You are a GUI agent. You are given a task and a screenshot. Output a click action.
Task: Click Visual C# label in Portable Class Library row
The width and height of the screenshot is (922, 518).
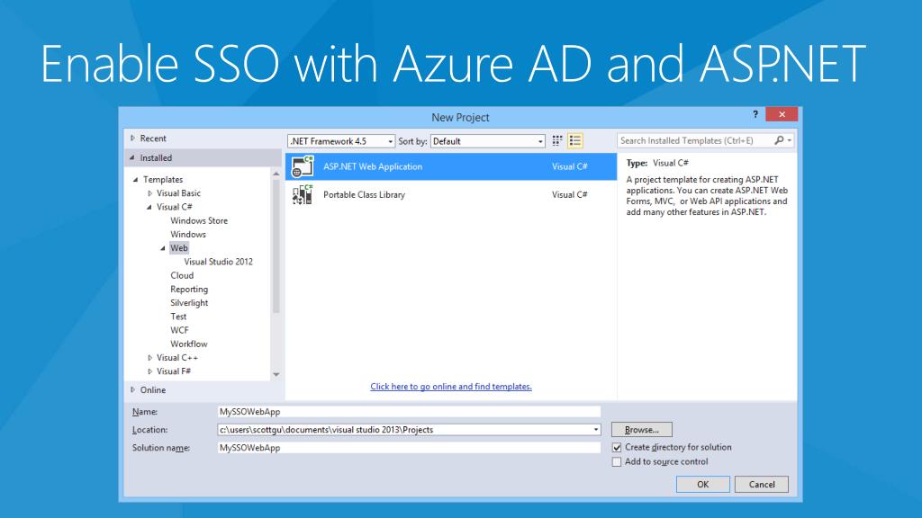click(x=569, y=195)
